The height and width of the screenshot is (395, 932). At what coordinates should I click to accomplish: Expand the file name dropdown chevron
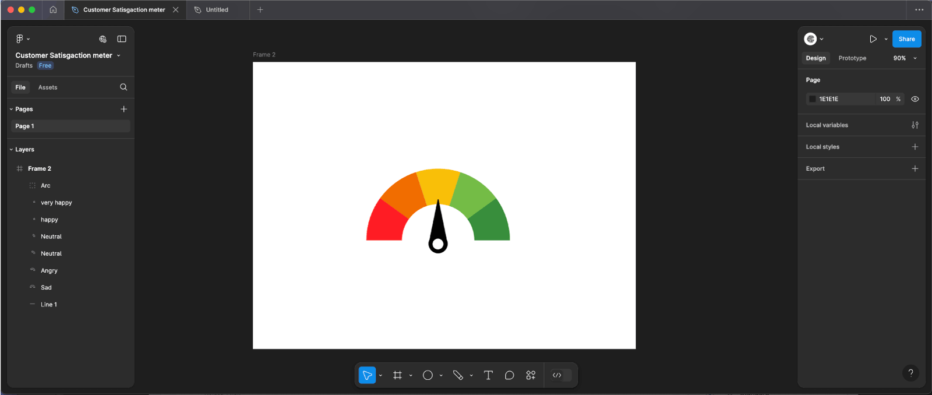click(x=119, y=56)
